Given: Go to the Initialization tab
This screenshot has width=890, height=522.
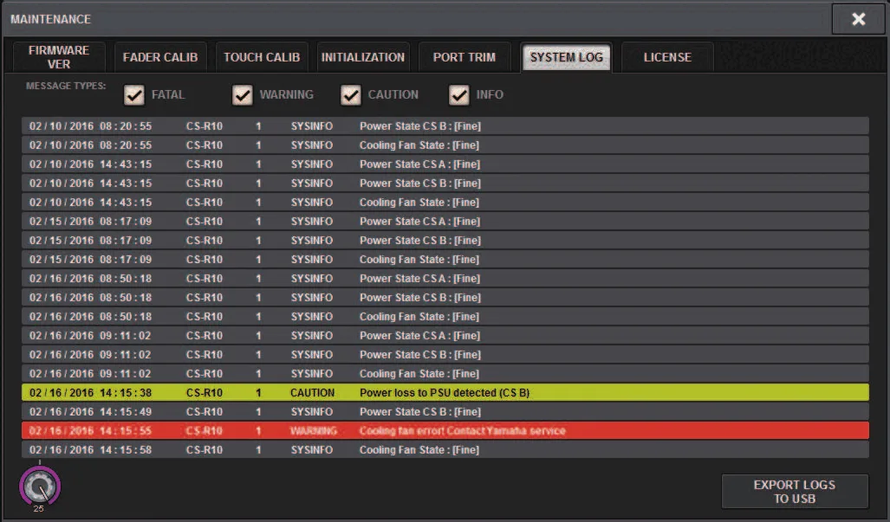Looking at the screenshot, I should coord(363,57).
